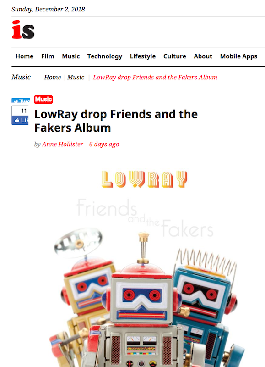Click the LowRay article headline
The image size is (265, 367).
pos(116,121)
